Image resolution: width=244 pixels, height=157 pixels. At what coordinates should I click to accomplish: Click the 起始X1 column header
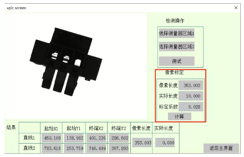[51, 128]
